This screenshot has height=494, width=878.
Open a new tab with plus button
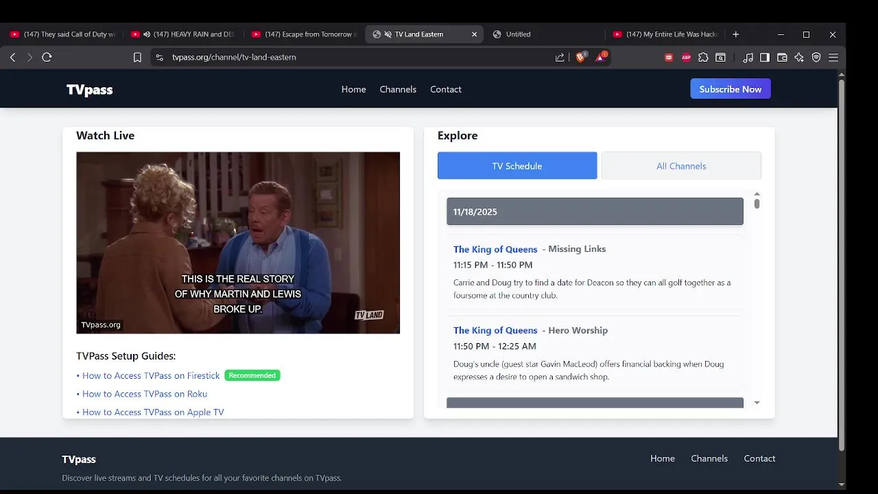tap(735, 34)
